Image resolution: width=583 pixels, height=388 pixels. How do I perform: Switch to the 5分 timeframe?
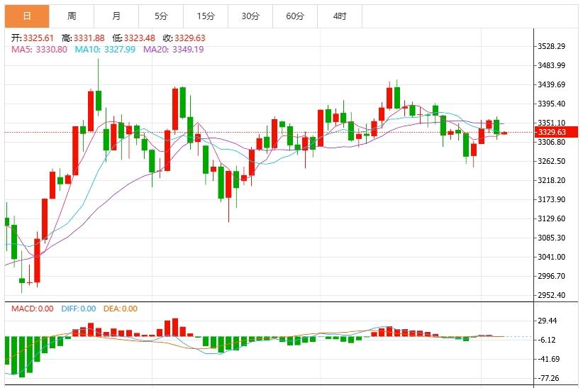161,16
